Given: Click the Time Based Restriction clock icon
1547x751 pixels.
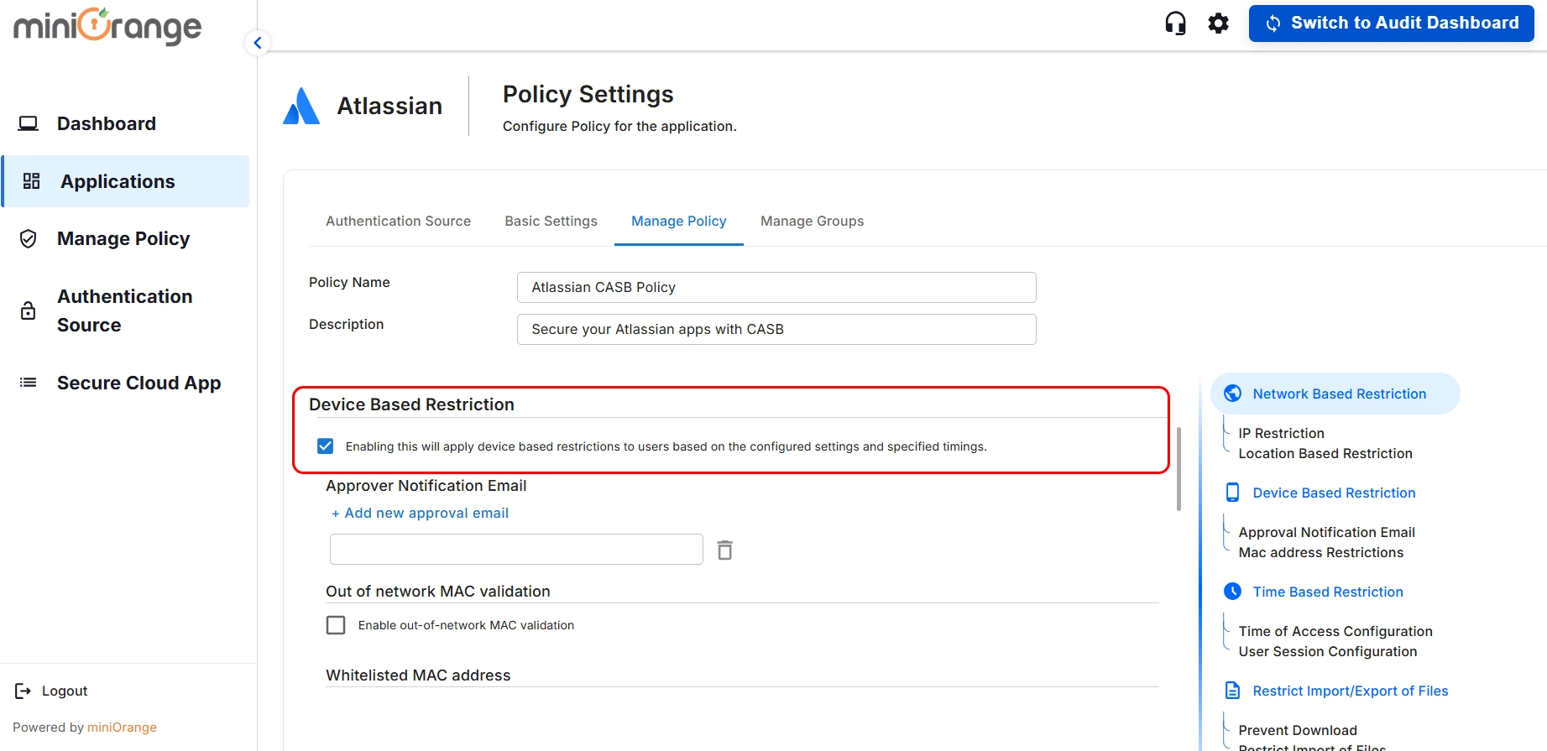Looking at the screenshot, I should click(x=1232, y=592).
